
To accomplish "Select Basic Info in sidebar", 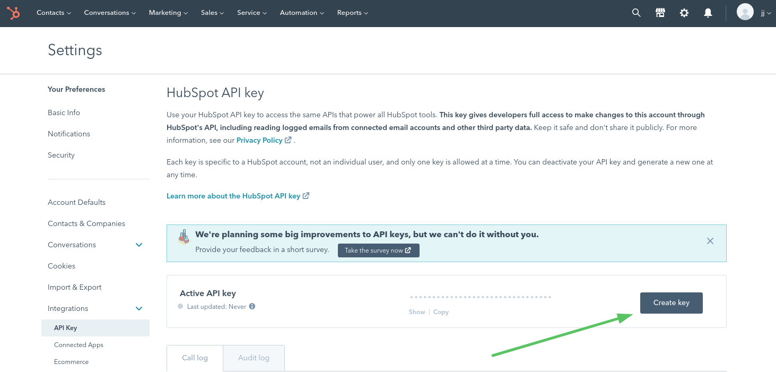I will (x=64, y=113).
